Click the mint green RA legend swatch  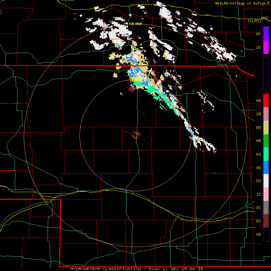pos(266,154)
